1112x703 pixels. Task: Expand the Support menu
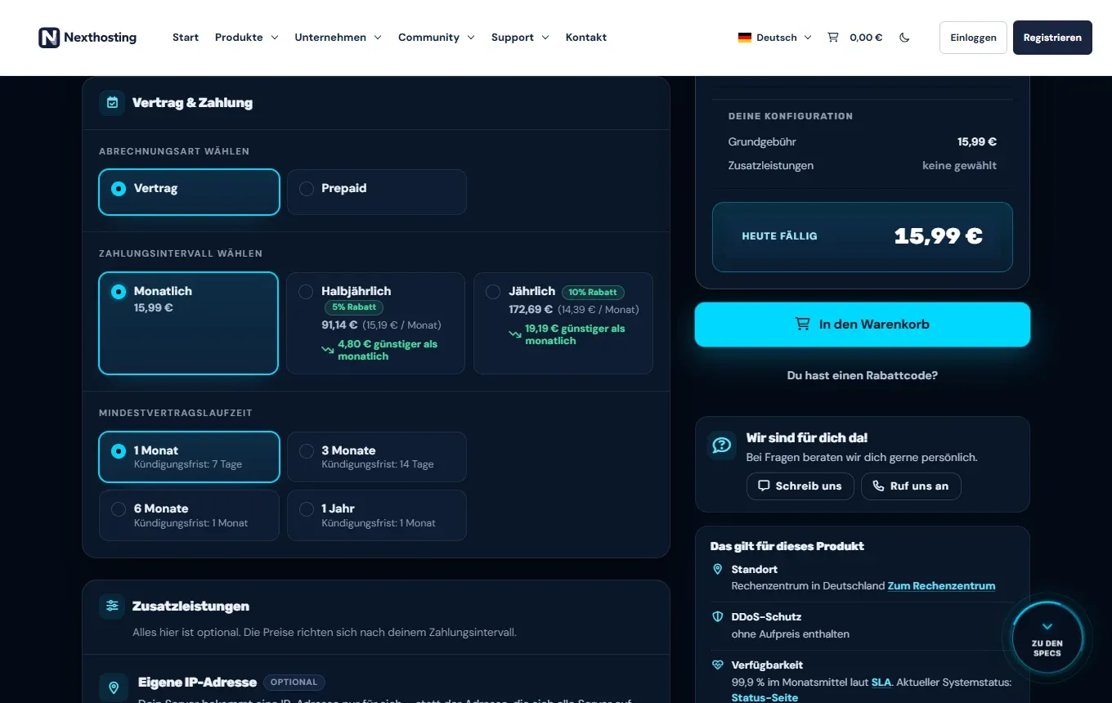(x=520, y=38)
